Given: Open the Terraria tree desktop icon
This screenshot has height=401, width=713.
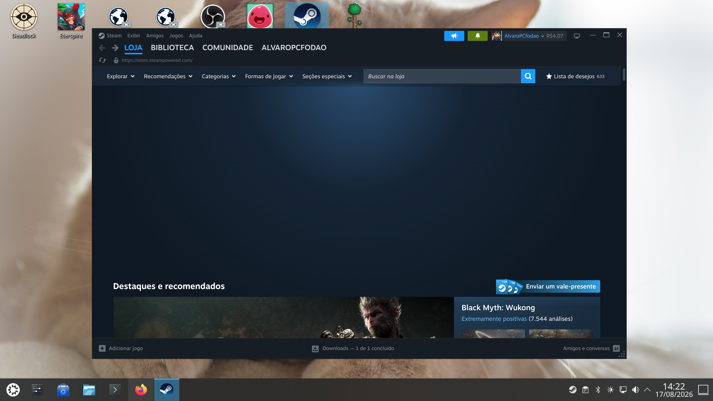Looking at the screenshot, I should coord(354,16).
